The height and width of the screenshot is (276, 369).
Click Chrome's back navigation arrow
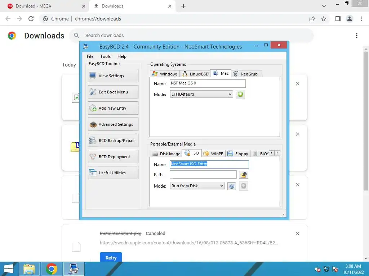pyautogui.click(x=8, y=19)
